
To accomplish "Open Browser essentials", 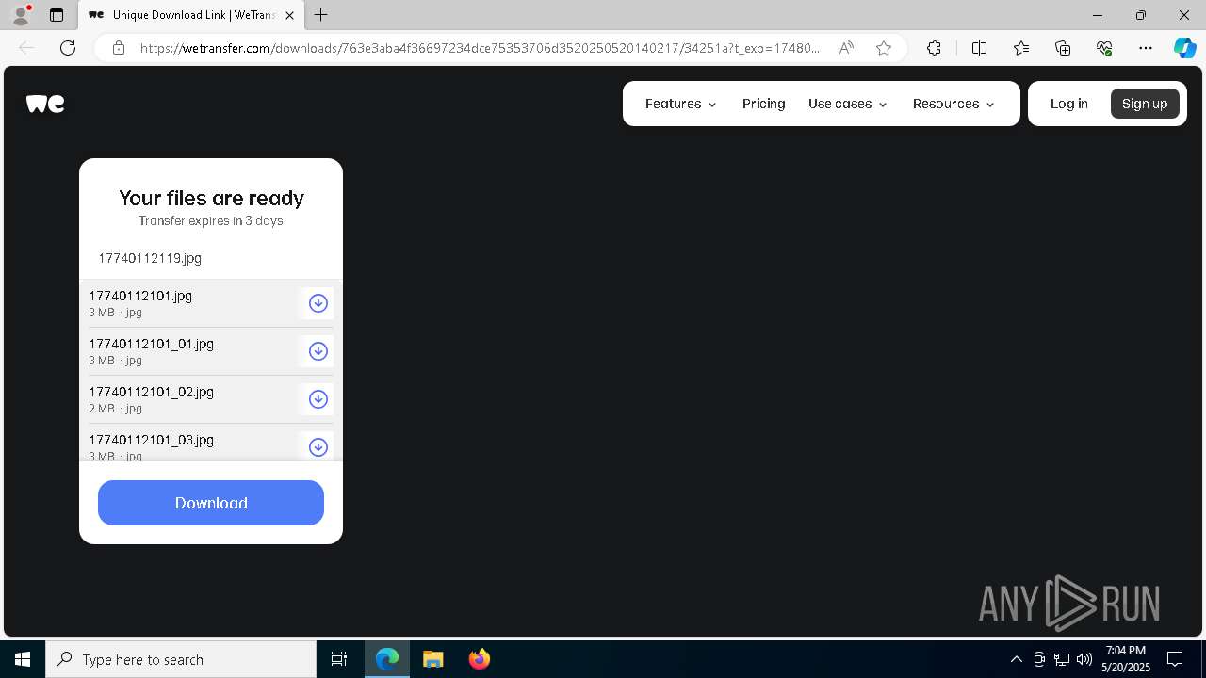I will (1104, 48).
